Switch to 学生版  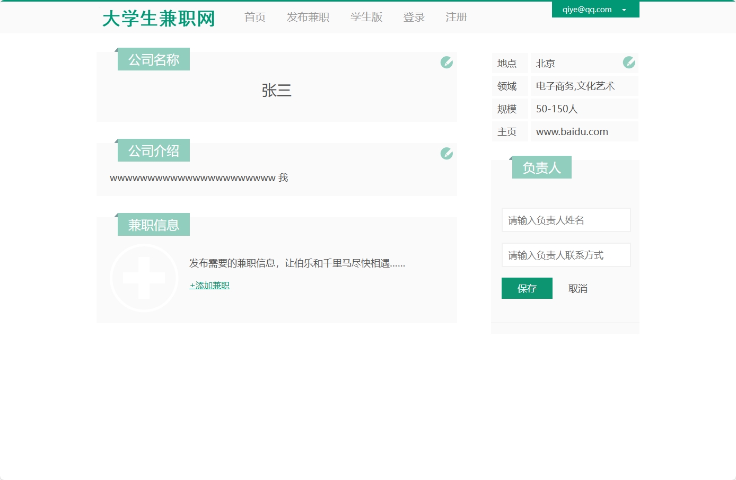366,17
